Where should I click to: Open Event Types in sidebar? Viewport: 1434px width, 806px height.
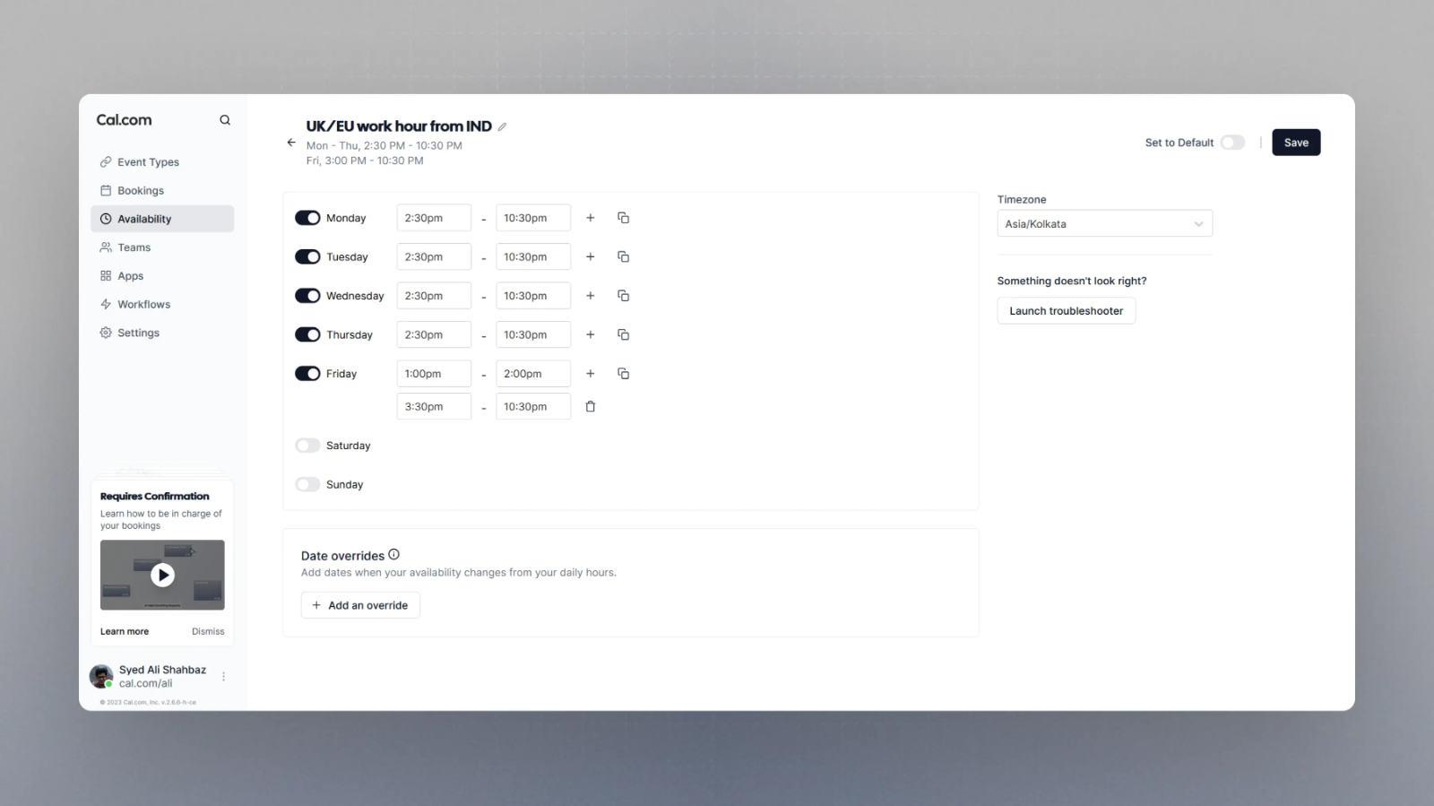pyautogui.click(x=162, y=162)
